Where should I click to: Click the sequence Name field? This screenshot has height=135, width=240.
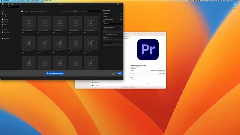(112, 24)
